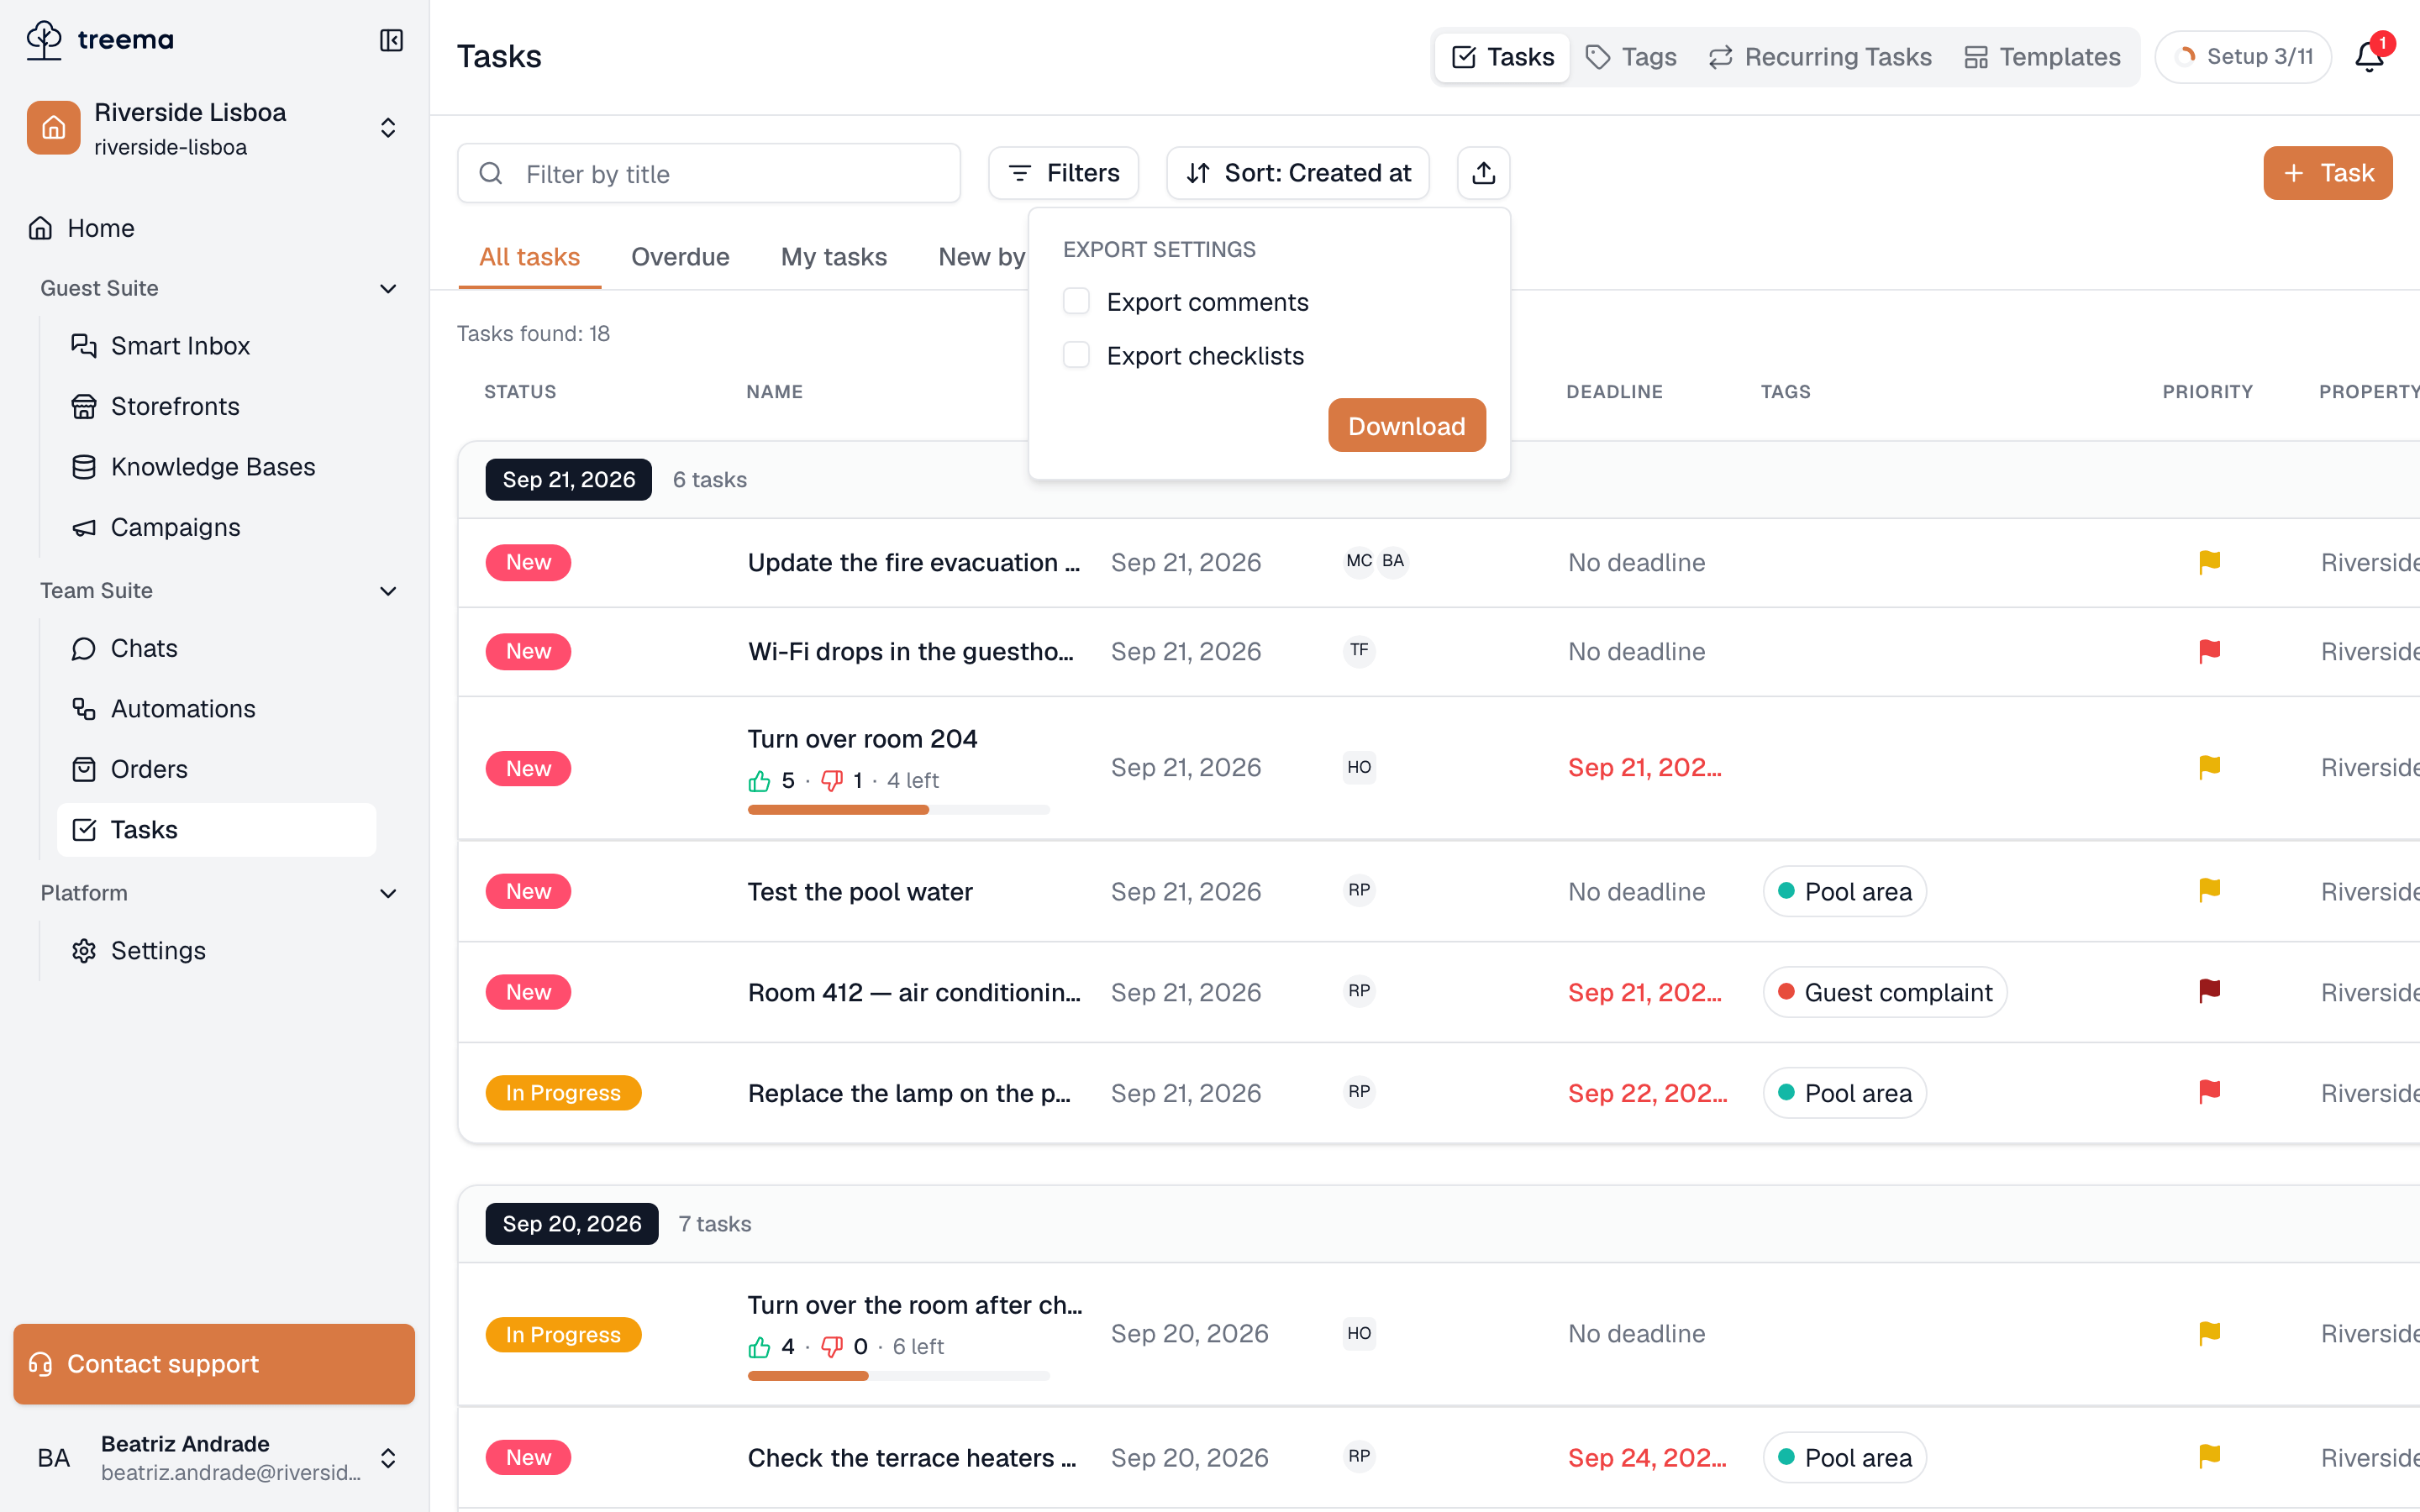Open the Beatriz Andrade account menu
The width and height of the screenshot is (2420, 1512).
point(214,1458)
